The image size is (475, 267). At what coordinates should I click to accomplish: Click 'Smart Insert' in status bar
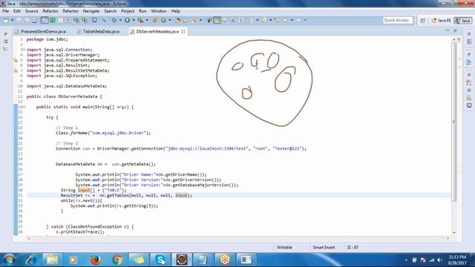pyautogui.click(x=324, y=247)
